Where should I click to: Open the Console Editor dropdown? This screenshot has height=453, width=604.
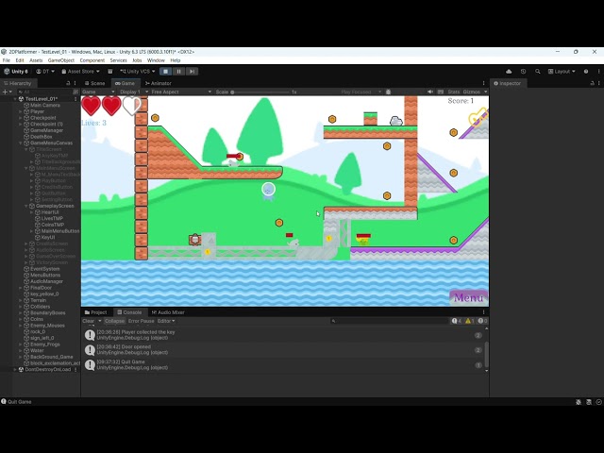[166, 321]
